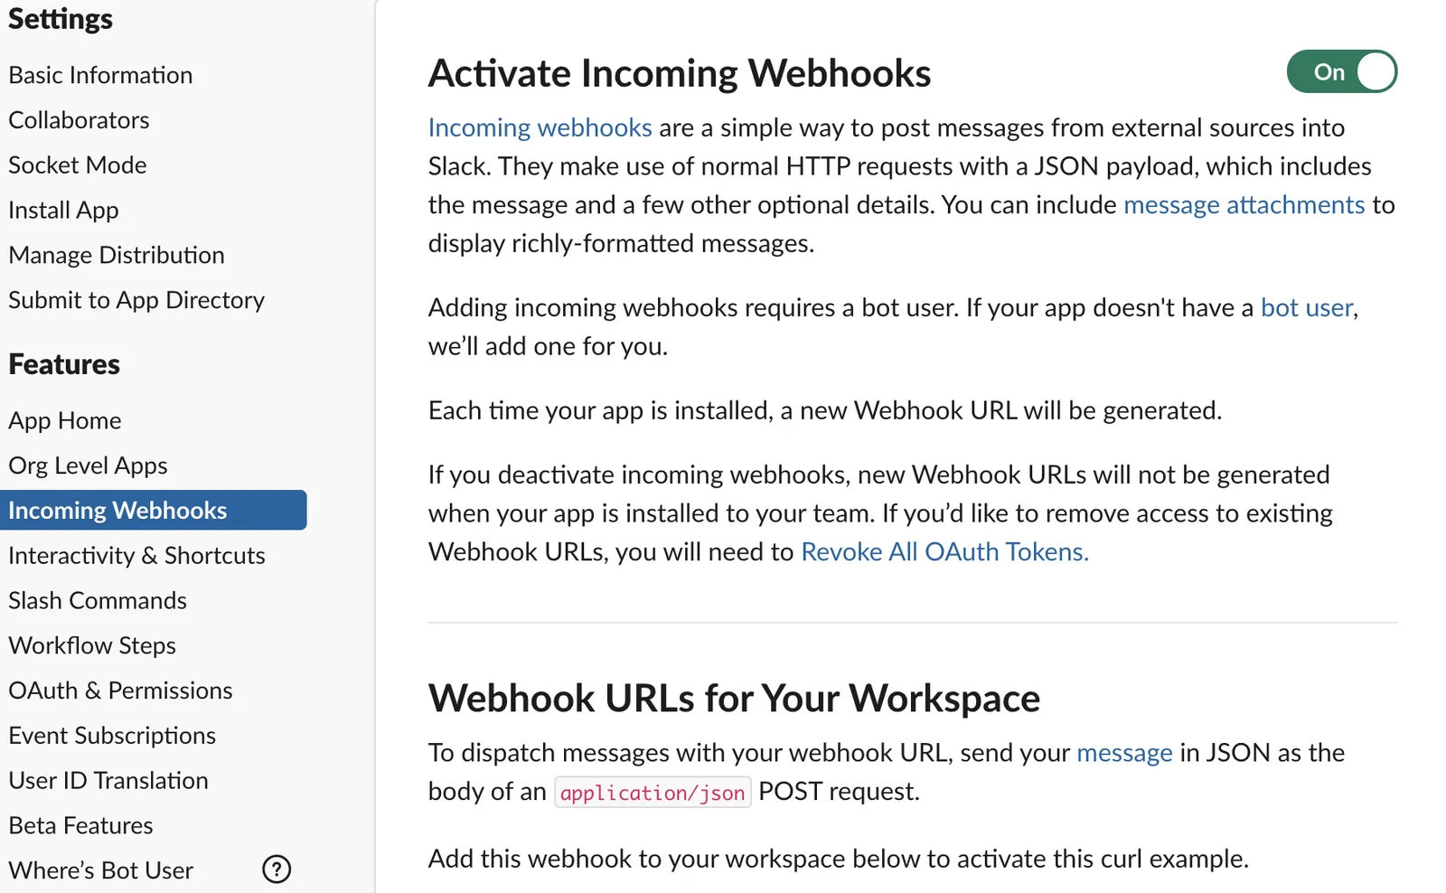Click the Activate Incoming Webhooks heading
The height and width of the screenshot is (893, 1446).
click(680, 73)
